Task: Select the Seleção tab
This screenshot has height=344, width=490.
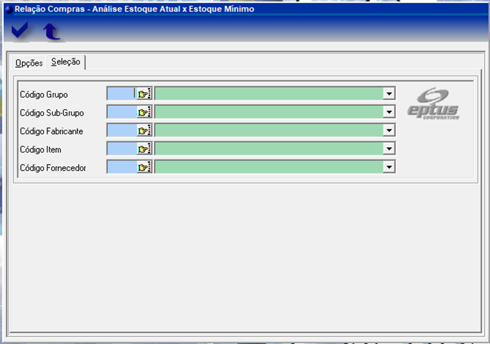Action: click(65, 62)
